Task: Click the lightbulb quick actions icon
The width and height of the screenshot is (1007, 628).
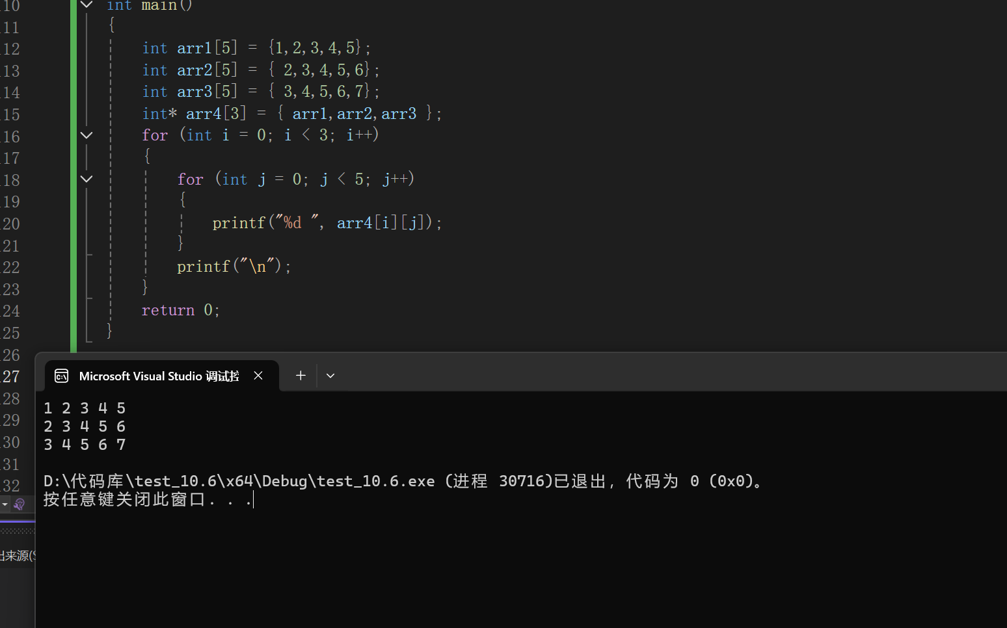Action: click(20, 504)
